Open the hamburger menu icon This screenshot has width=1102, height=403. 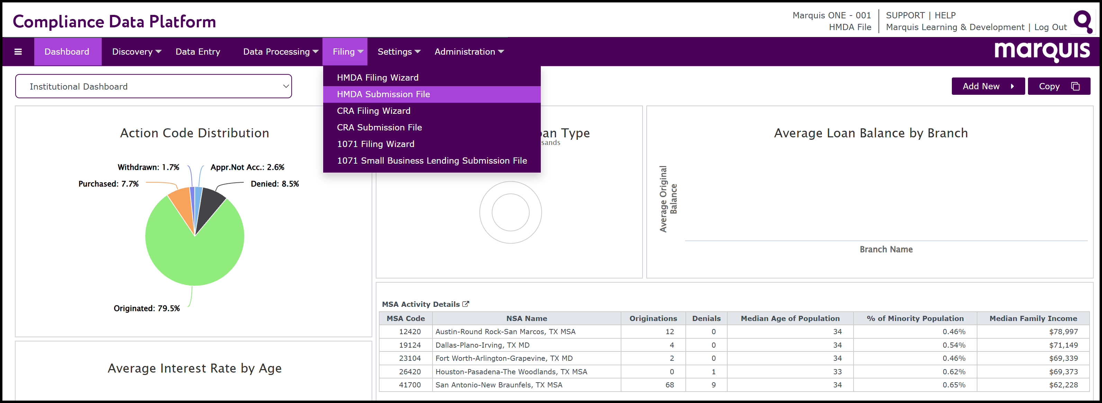point(18,52)
